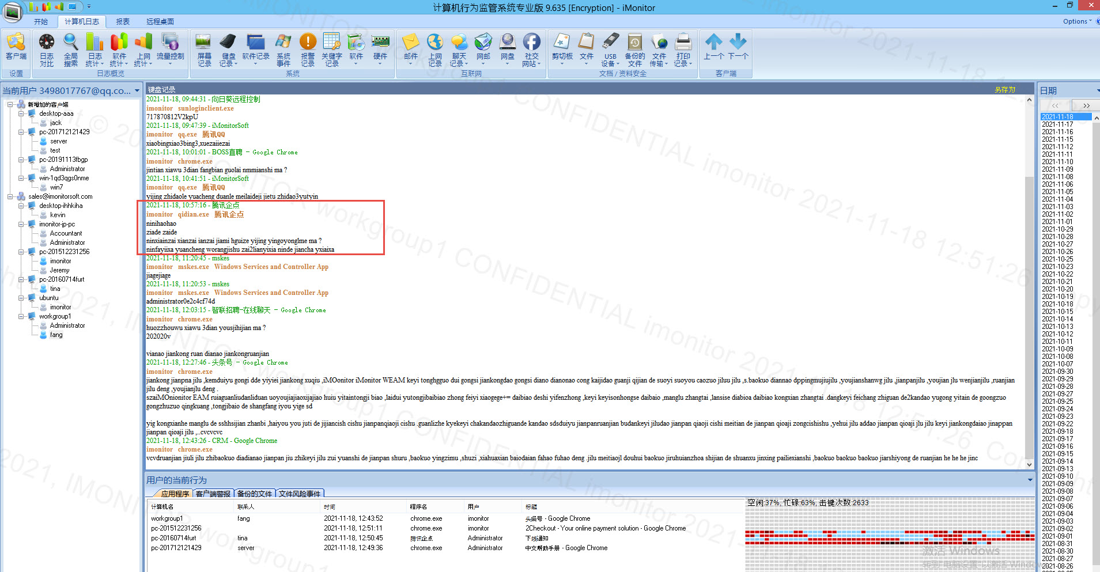
Task: Select user tina in client tree
Action: (55, 289)
